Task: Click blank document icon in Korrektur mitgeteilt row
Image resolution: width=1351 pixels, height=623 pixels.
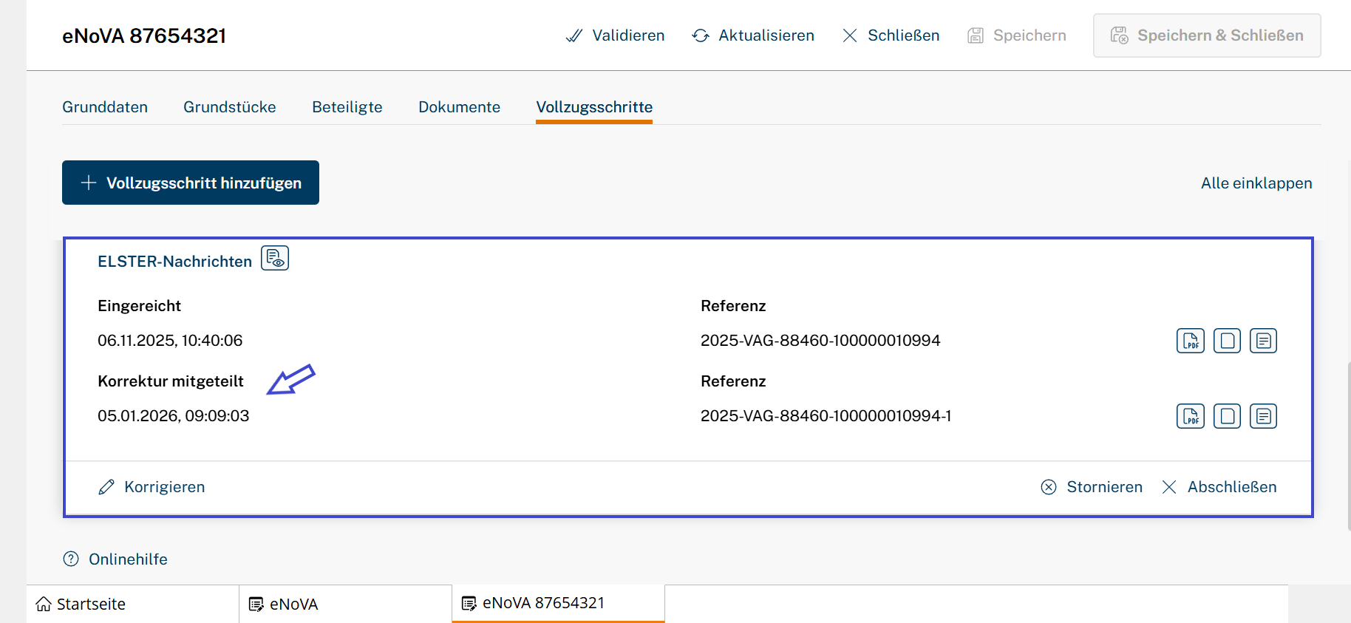Action: 1227,416
